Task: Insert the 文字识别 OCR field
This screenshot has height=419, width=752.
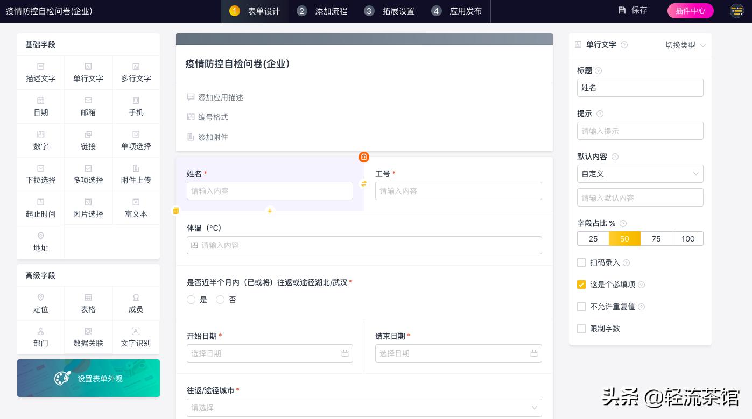Action: click(136, 337)
